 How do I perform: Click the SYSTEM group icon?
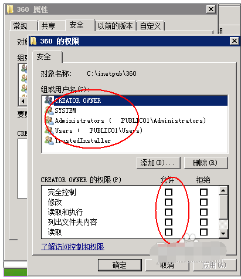tap(49, 110)
